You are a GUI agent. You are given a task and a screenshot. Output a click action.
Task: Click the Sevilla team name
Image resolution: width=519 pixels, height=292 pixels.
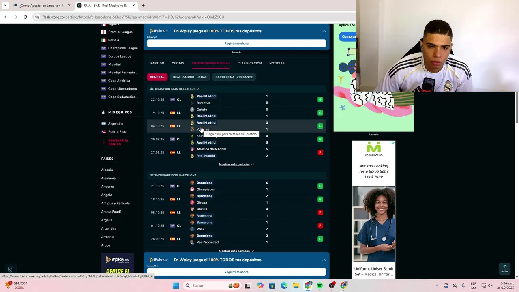pyautogui.click(x=202, y=209)
